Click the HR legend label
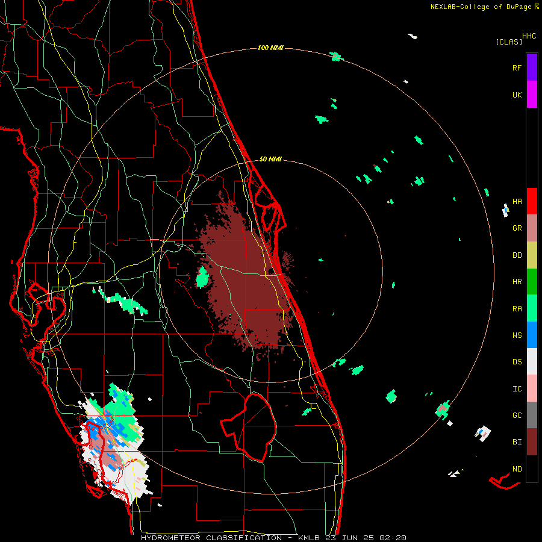 (517, 281)
